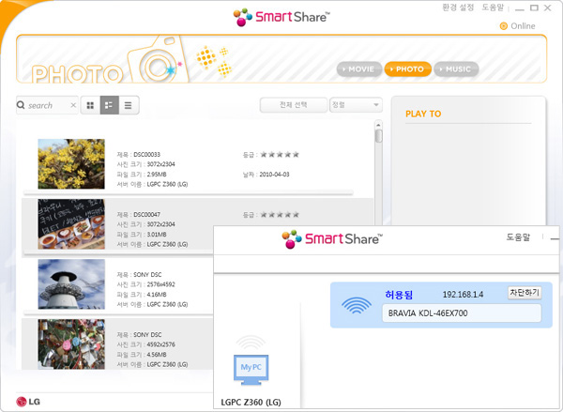Focus the search input field

(48, 105)
